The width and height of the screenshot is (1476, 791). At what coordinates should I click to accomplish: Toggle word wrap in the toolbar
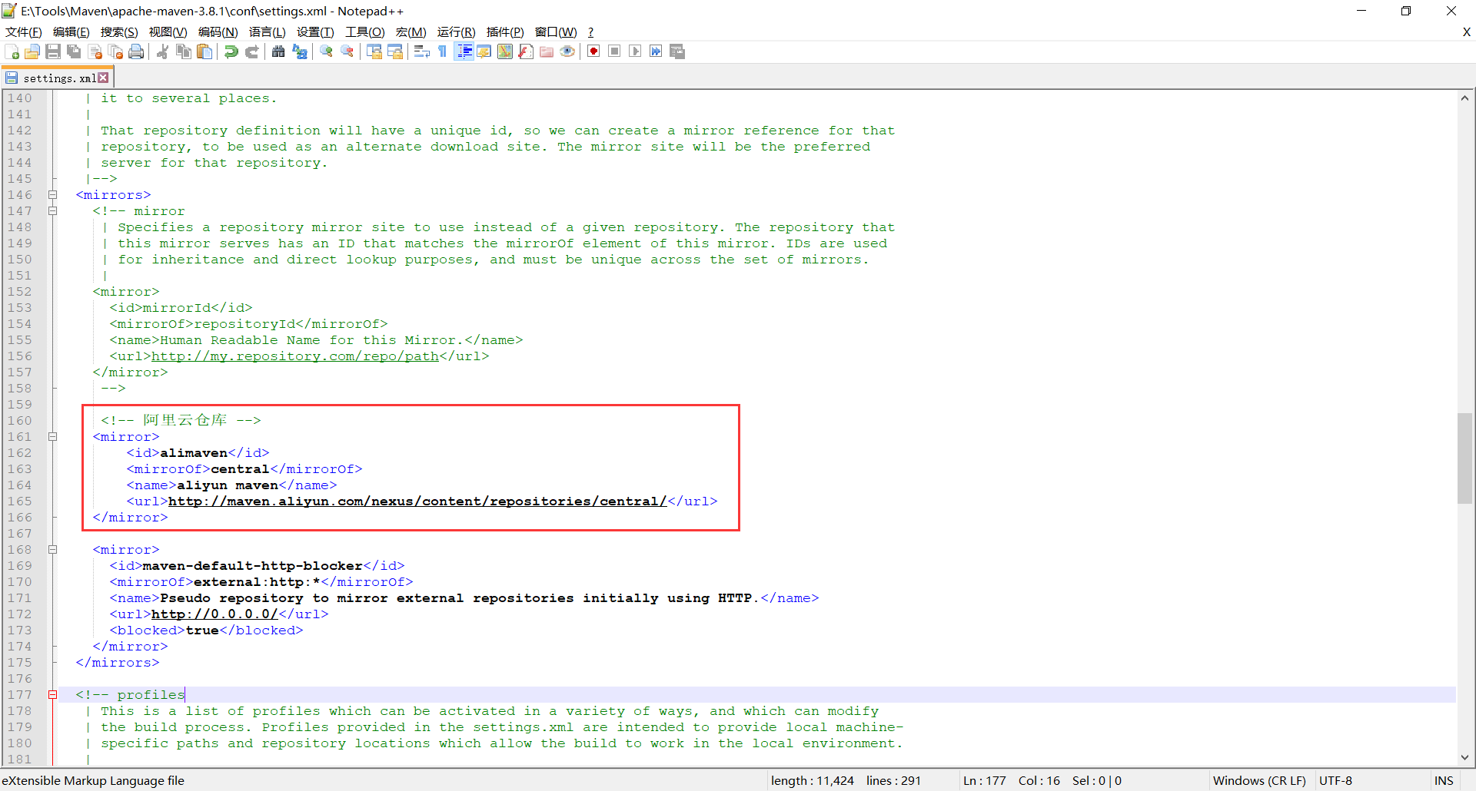422,51
